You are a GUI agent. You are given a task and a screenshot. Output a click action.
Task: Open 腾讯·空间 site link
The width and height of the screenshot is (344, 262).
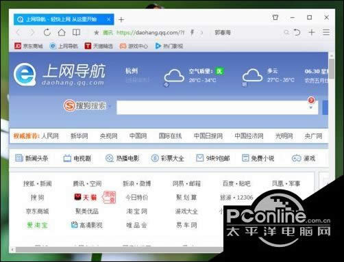click(x=87, y=183)
